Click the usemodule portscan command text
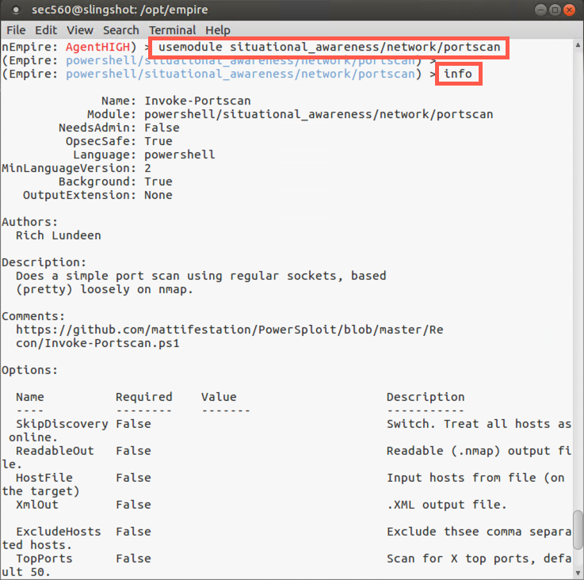 click(x=330, y=48)
